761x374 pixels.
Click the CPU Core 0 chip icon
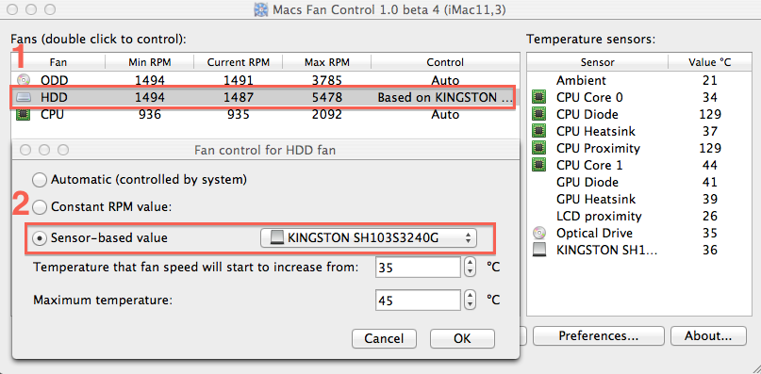point(538,97)
